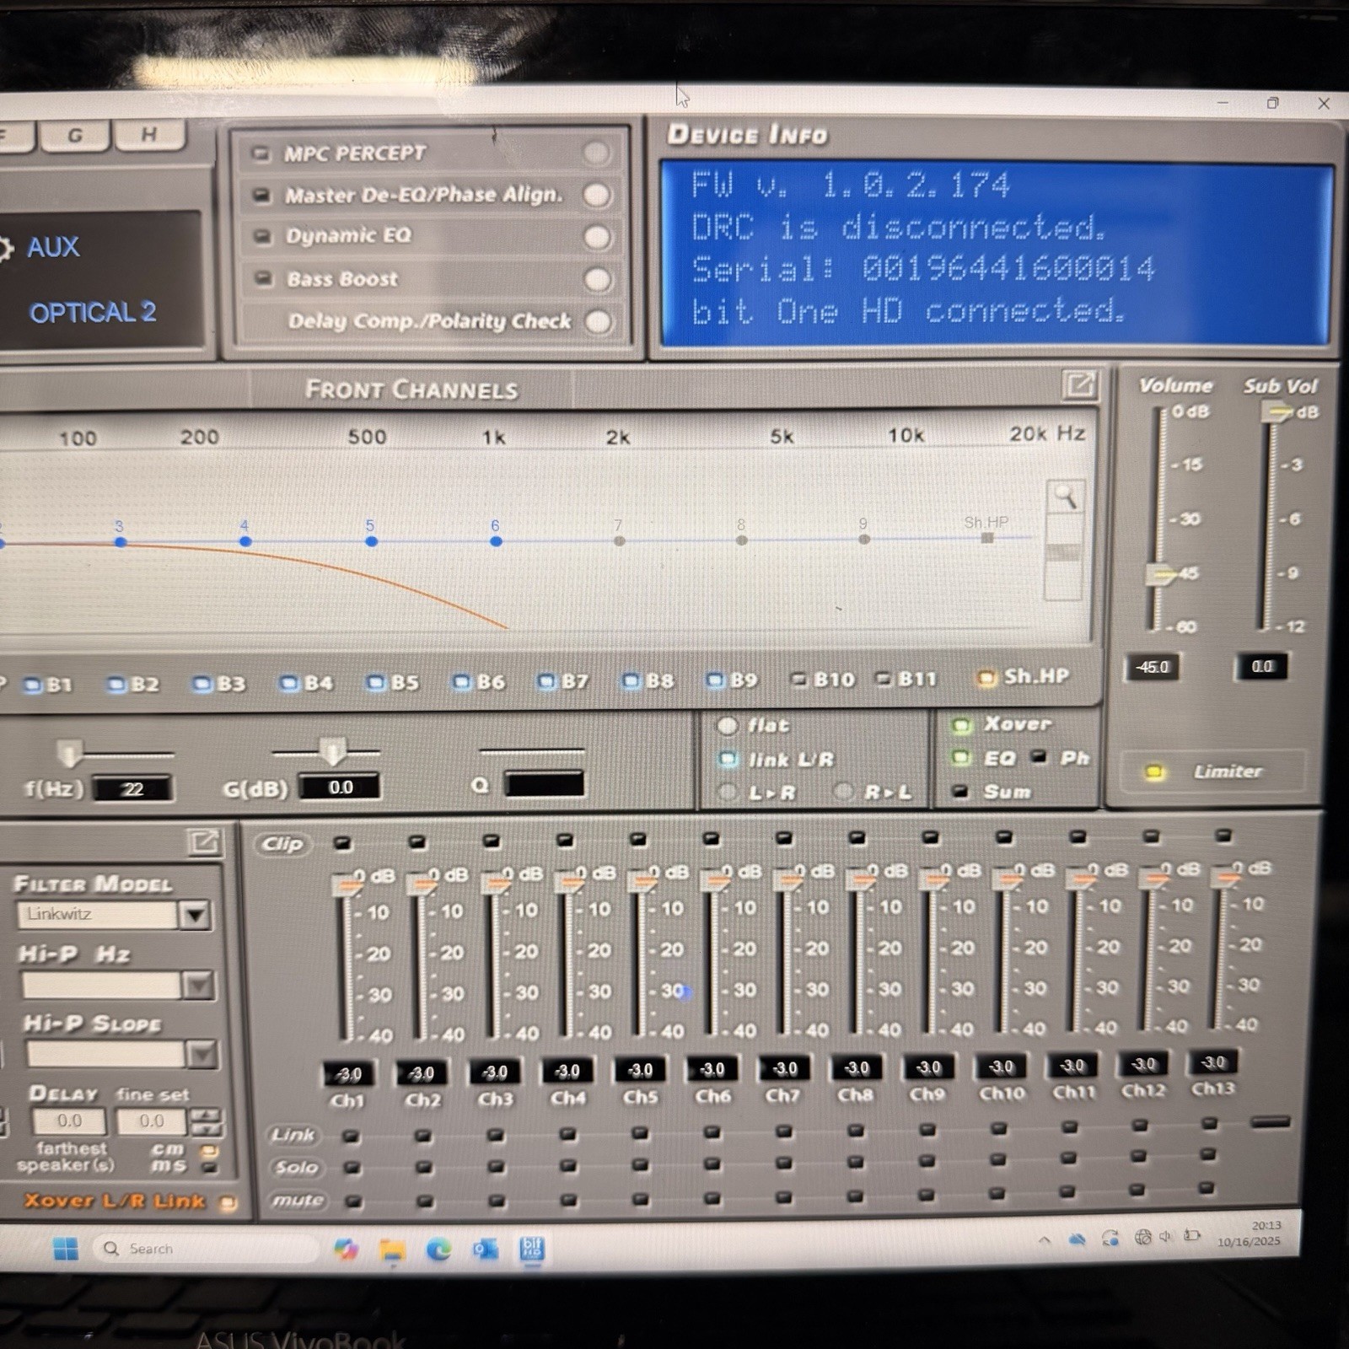Toggle Solo for Ch3
Image resolution: width=1349 pixels, height=1349 pixels.
pyautogui.click(x=496, y=1167)
